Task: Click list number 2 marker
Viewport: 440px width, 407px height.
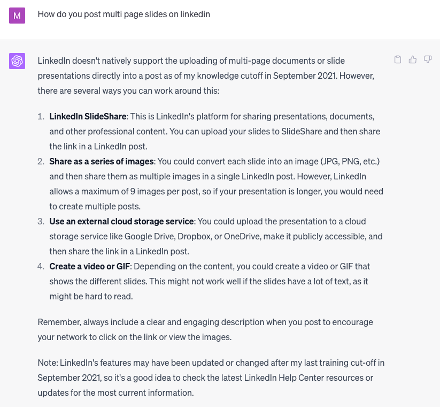Action: point(41,161)
